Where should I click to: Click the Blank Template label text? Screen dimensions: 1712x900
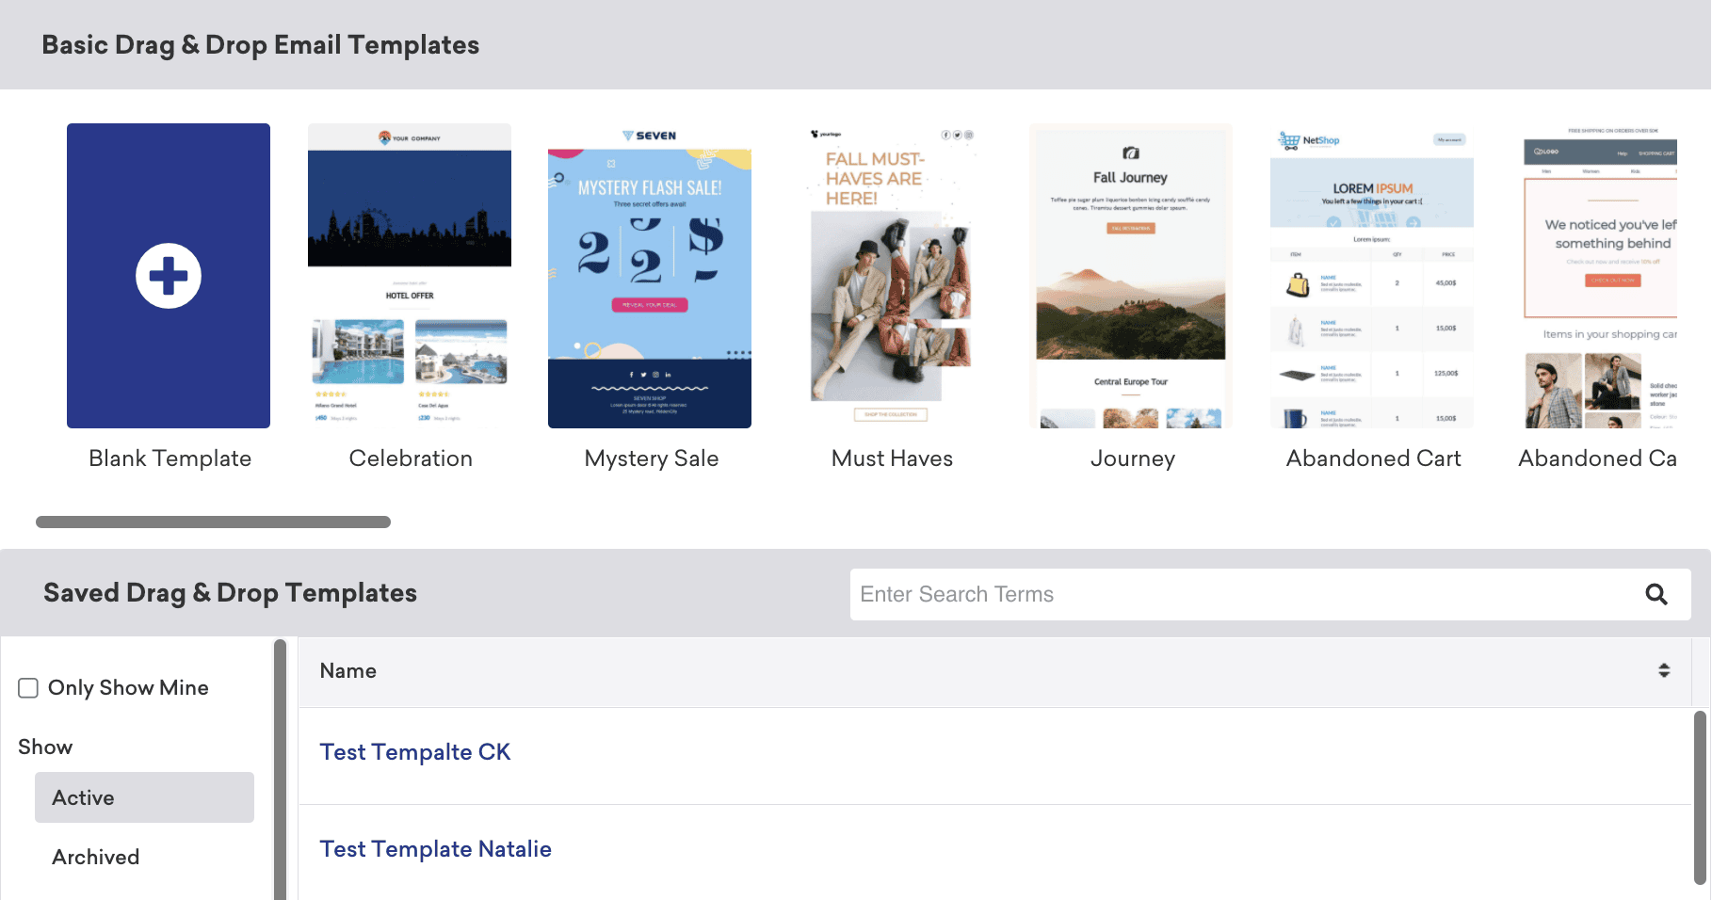point(170,458)
